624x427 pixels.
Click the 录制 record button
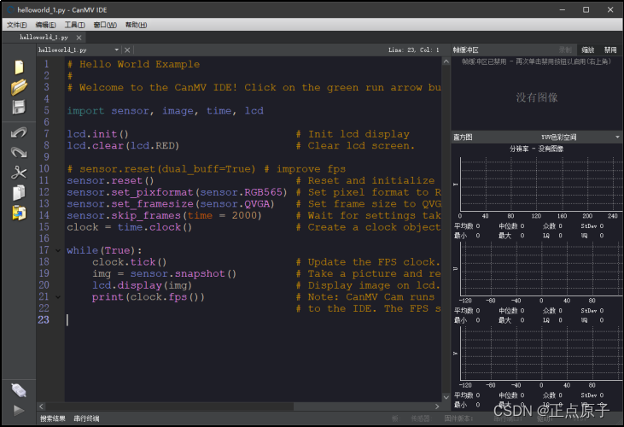pos(565,50)
